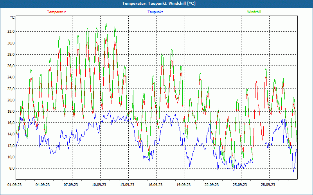Image resolution: width=313 pixels, height=195 pixels.
Task: Click the 28.09.23 date label
Action: pos(268,184)
